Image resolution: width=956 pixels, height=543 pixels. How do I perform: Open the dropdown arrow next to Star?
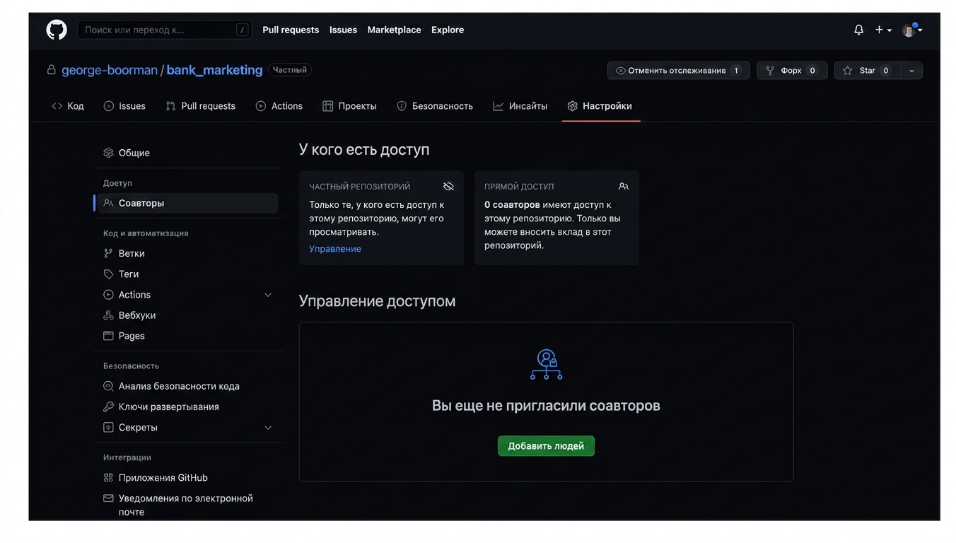(911, 71)
